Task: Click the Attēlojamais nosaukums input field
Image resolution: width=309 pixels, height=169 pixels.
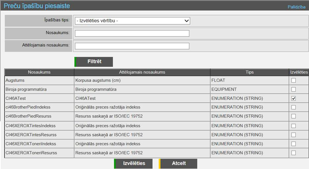Action: pyautogui.click(x=132, y=46)
